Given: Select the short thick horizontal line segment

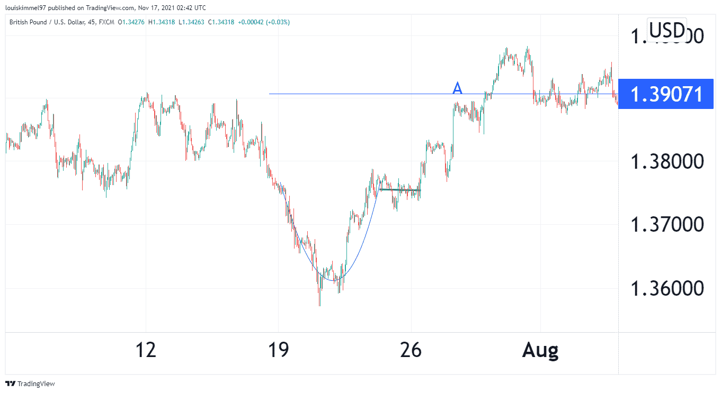Looking at the screenshot, I should (399, 190).
